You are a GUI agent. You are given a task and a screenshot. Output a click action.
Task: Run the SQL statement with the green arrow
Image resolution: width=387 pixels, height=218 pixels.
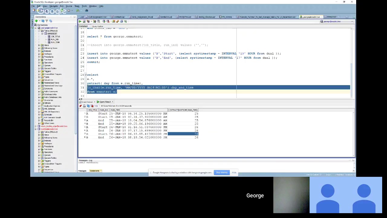80,21
